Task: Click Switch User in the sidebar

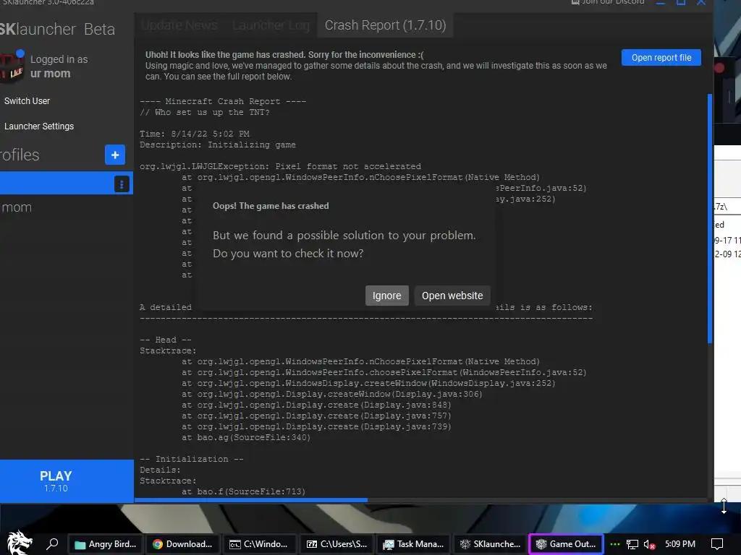Action: pos(27,101)
